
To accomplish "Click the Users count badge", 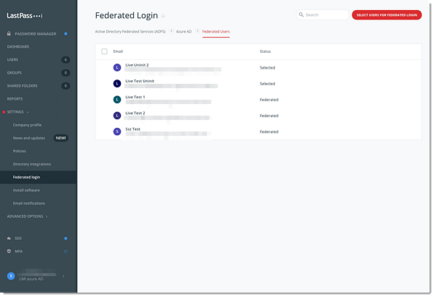I will [66, 60].
